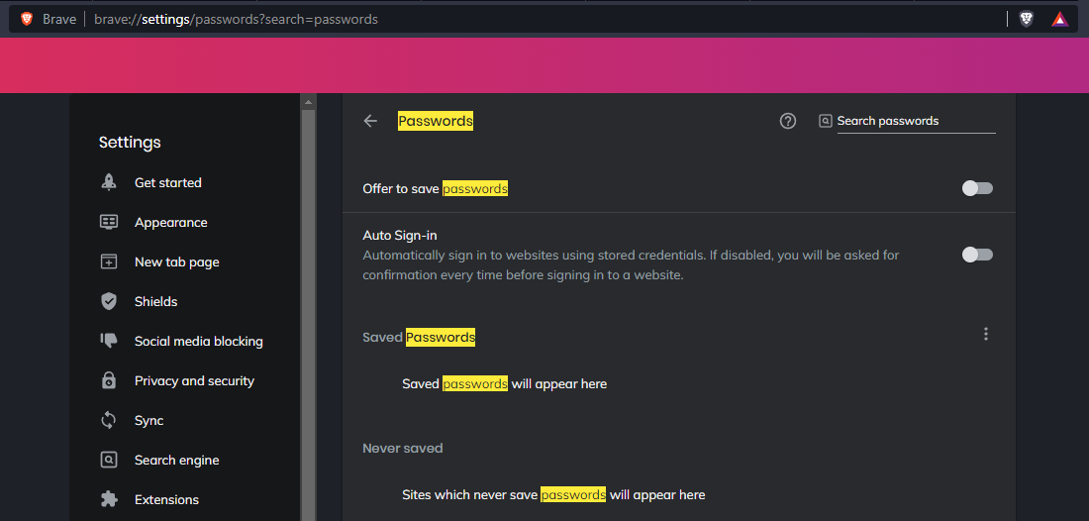
Task: Click the Shields checkmark shield icon
Action: point(108,301)
